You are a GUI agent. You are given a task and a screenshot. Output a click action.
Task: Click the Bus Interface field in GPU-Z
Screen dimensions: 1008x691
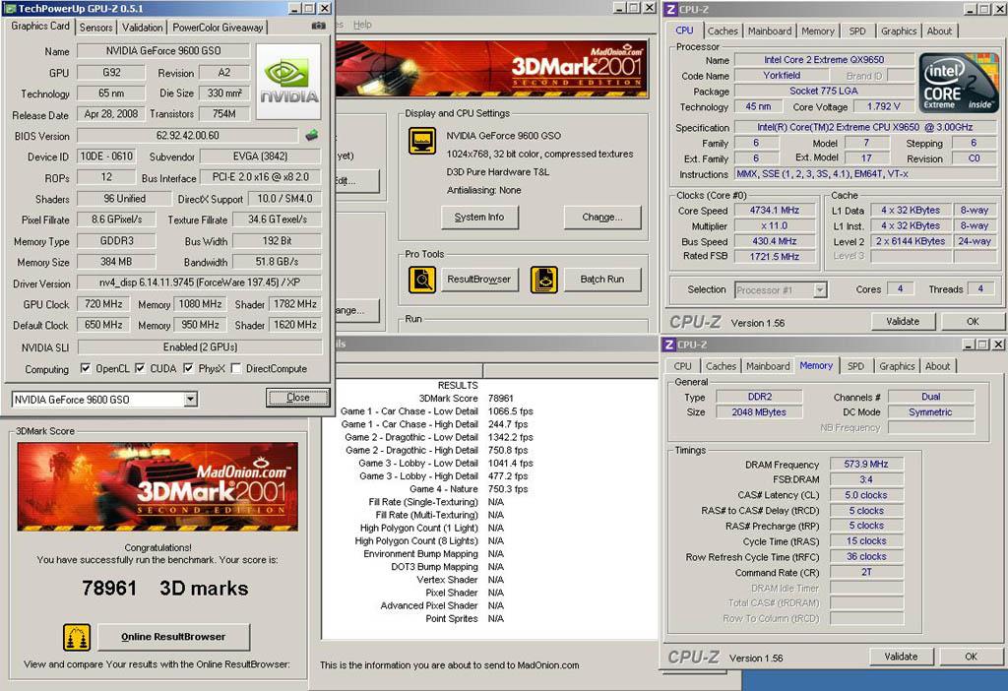tap(260, 177)
